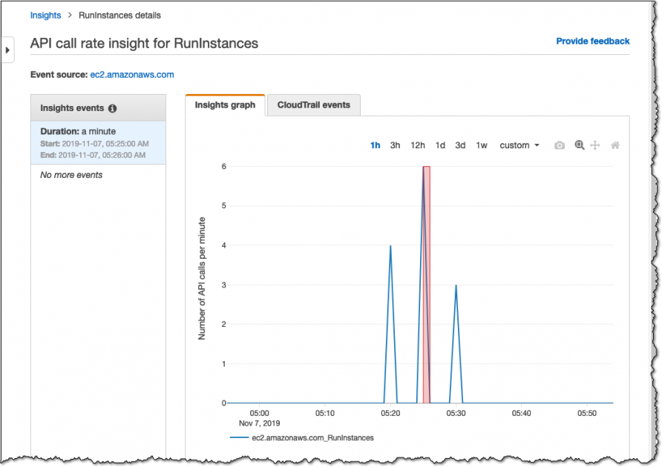Click the home icon to reset chart axes
662x467 pixels.
(615, 145)
